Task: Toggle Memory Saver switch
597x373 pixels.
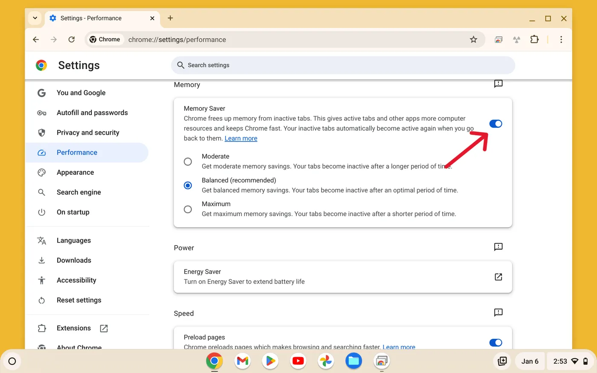Action: click(x=496, y=124)
